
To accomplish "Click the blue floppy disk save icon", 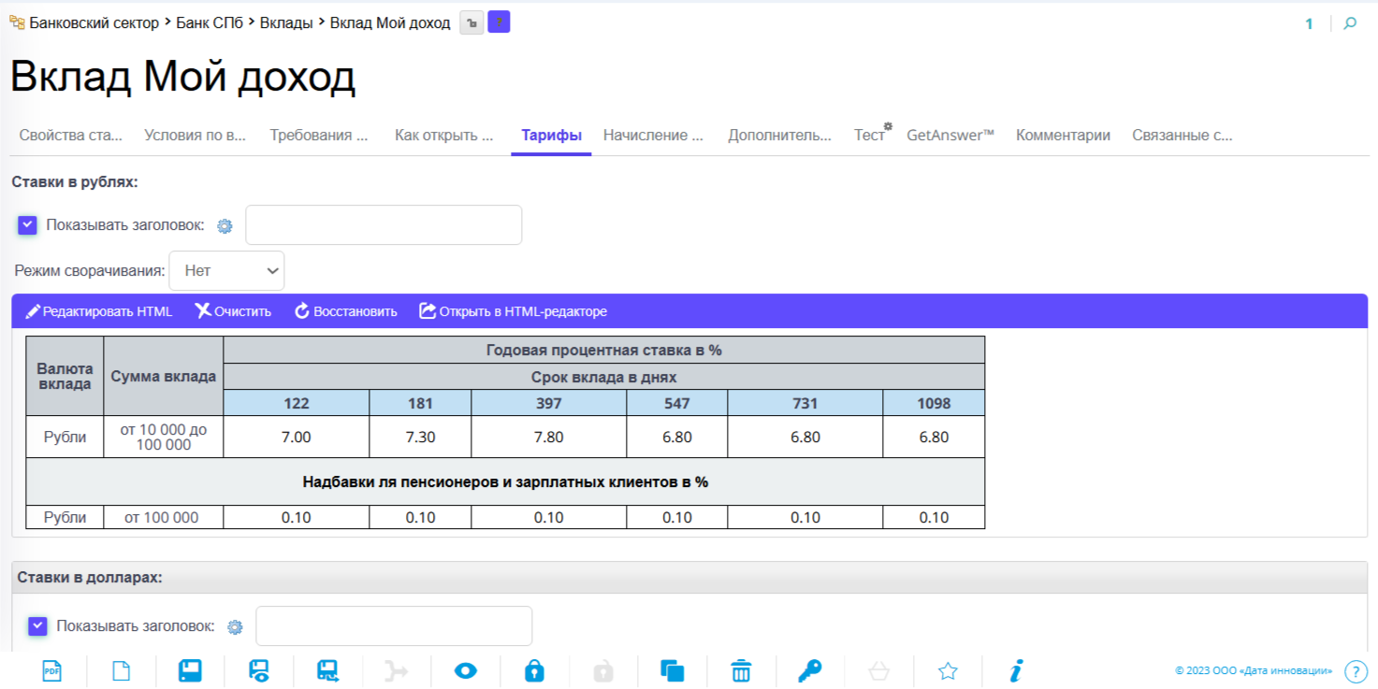I will coord(190,670).
